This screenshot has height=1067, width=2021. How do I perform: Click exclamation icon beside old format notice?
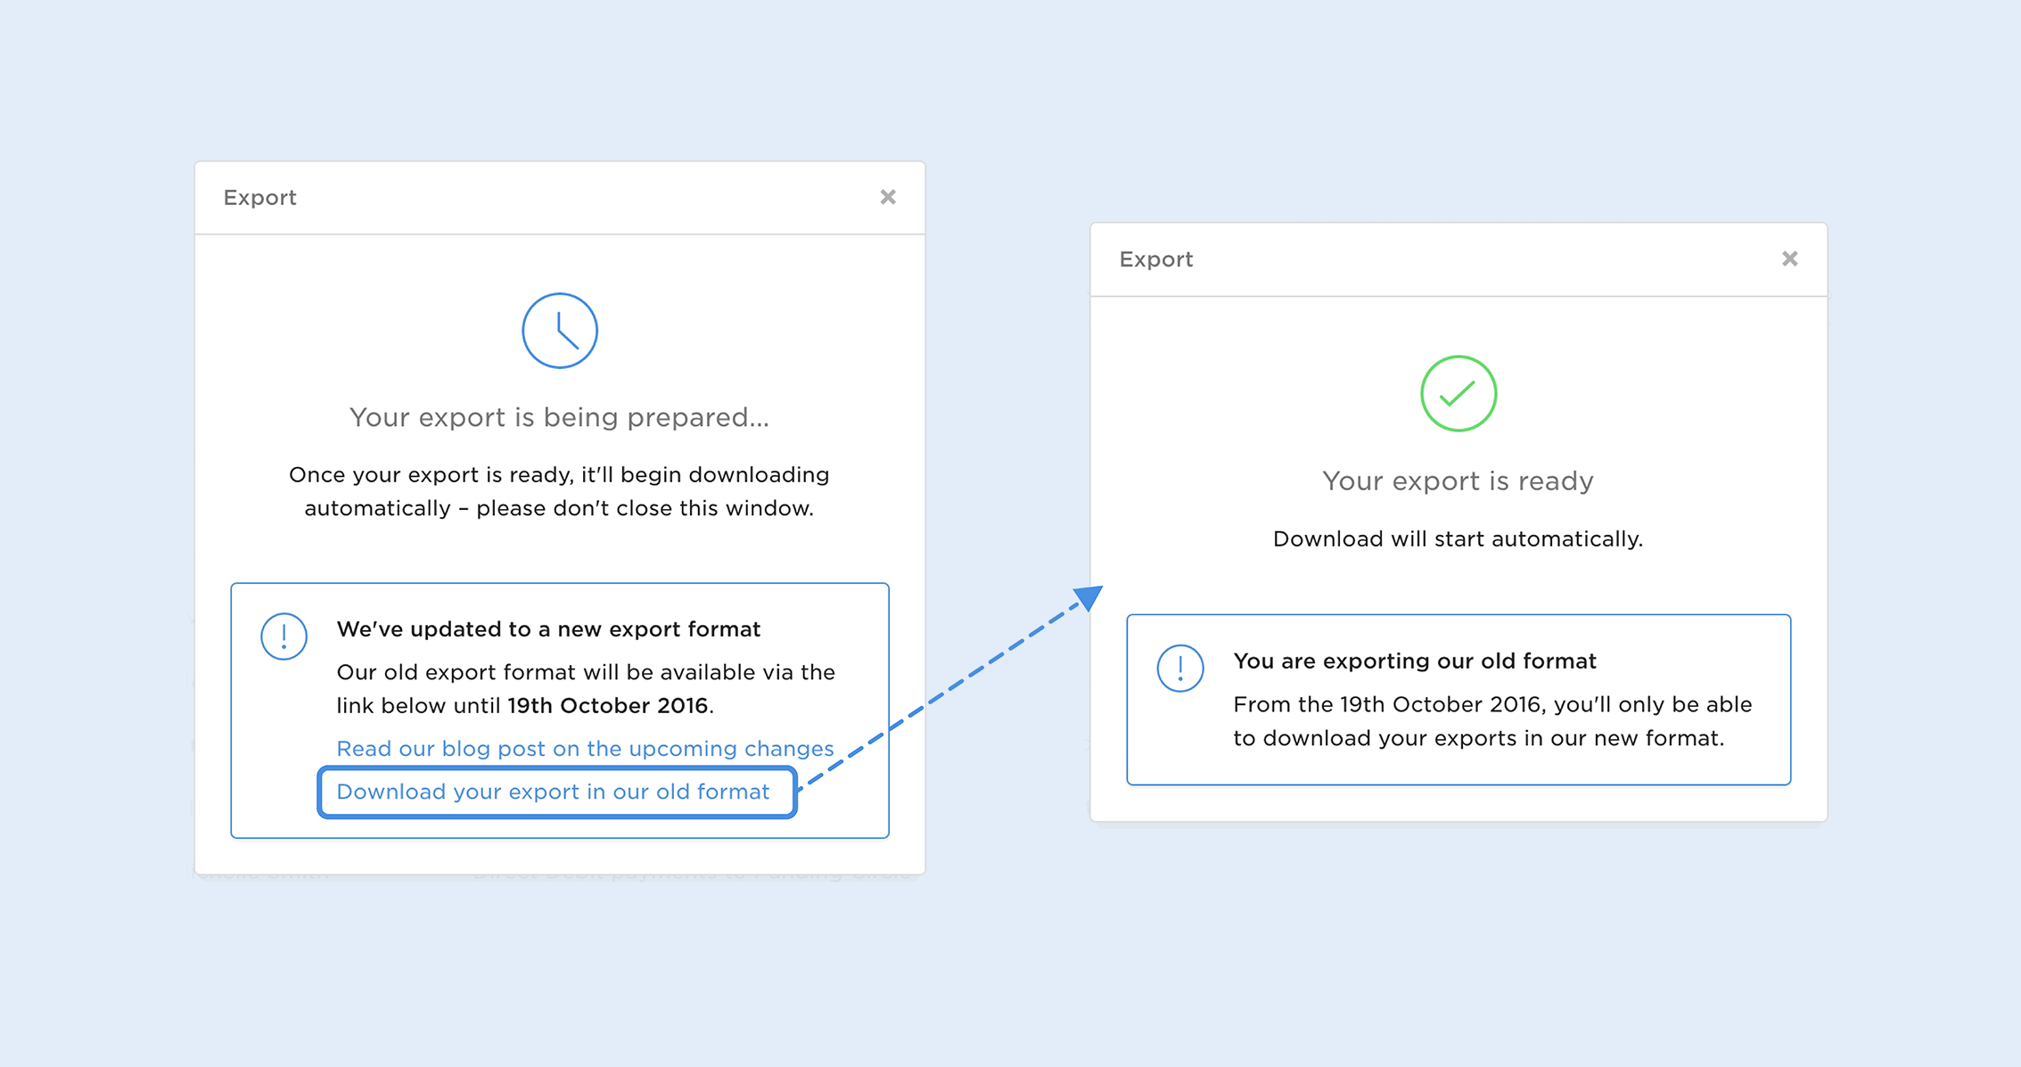[1179, 668]
